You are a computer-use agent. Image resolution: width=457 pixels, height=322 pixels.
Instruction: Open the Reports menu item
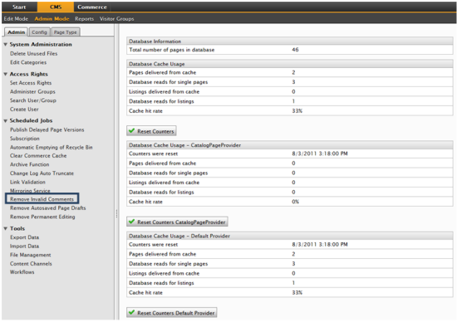(x=84, y=19)
